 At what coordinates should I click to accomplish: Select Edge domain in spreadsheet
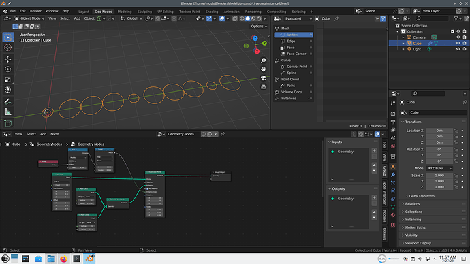click(x=294, y=42)
